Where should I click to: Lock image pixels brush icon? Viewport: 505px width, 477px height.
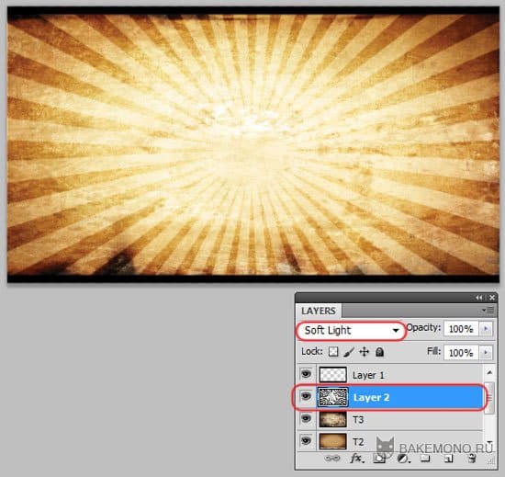[349, 352]
